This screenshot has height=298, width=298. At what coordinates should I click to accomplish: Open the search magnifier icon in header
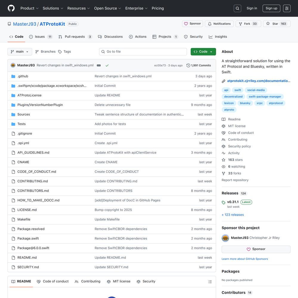coord(238,8)
